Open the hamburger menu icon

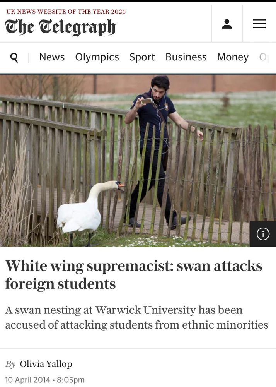(x=259, y=24)
